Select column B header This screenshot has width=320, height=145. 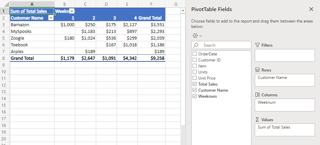coord(65,4)
